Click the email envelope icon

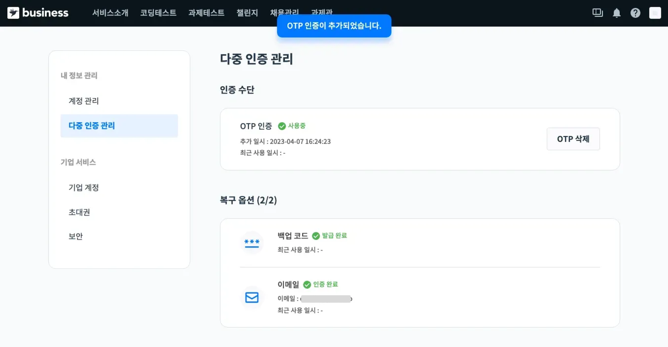tap(252, 297)
